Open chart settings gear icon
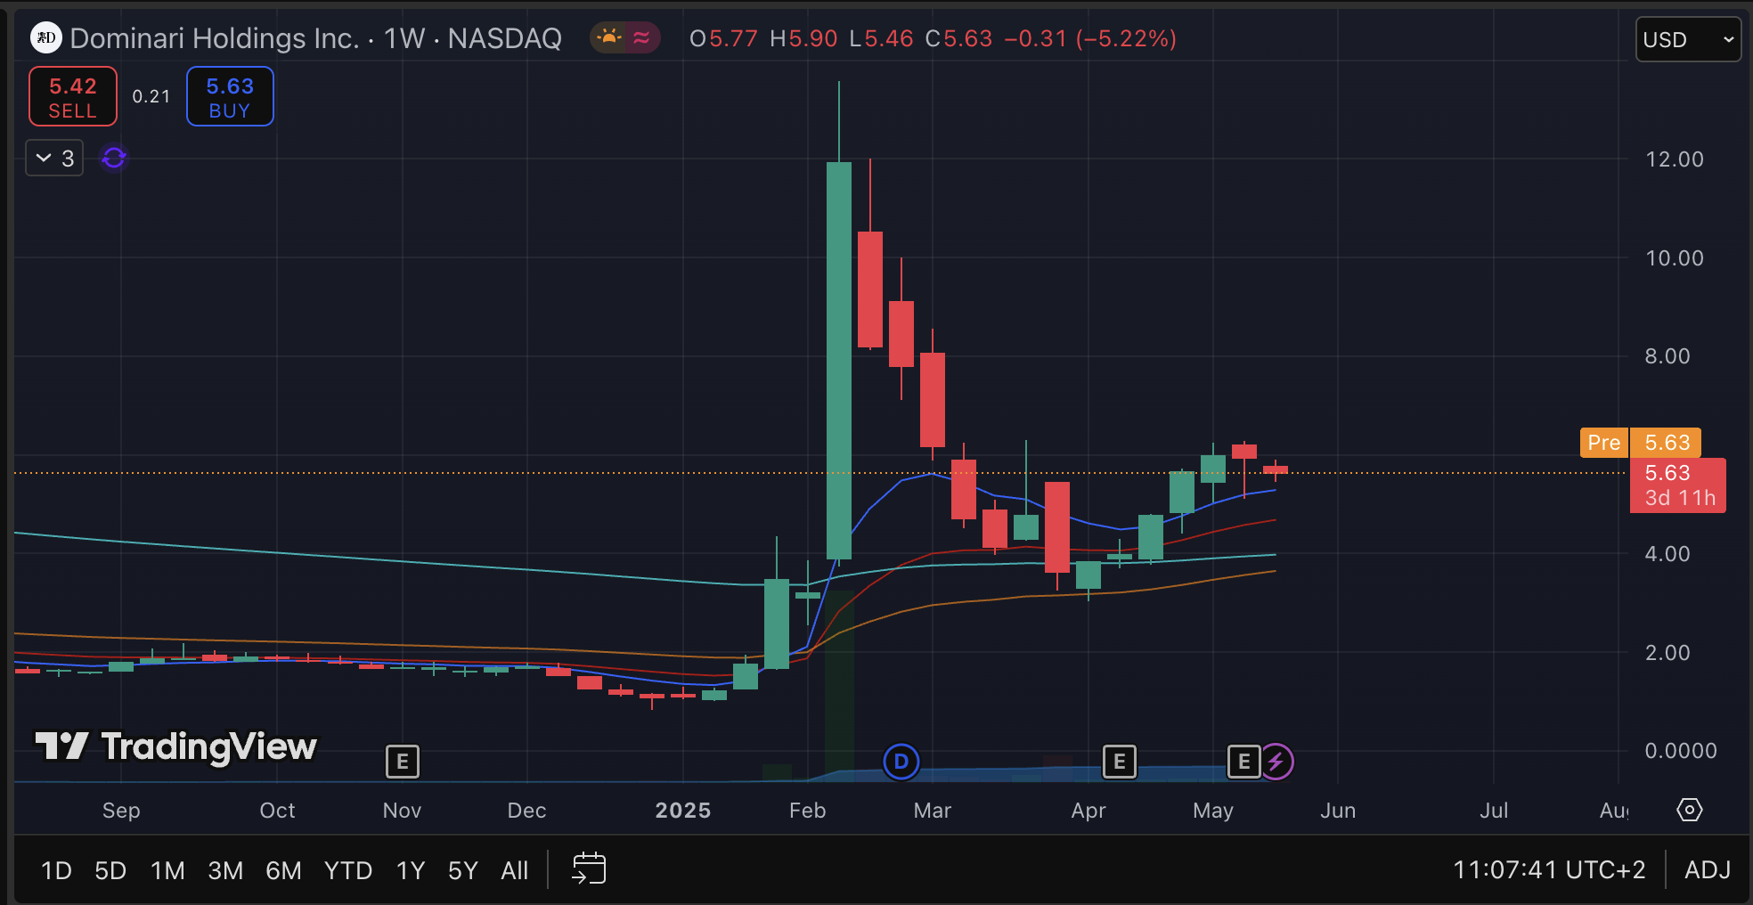 tap(1689, 810)
